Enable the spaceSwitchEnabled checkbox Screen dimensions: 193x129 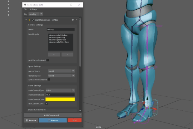click(x=49, y=80)
